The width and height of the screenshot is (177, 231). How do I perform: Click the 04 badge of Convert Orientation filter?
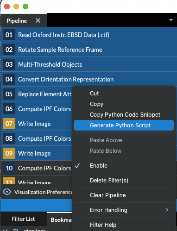pos(9,79)
